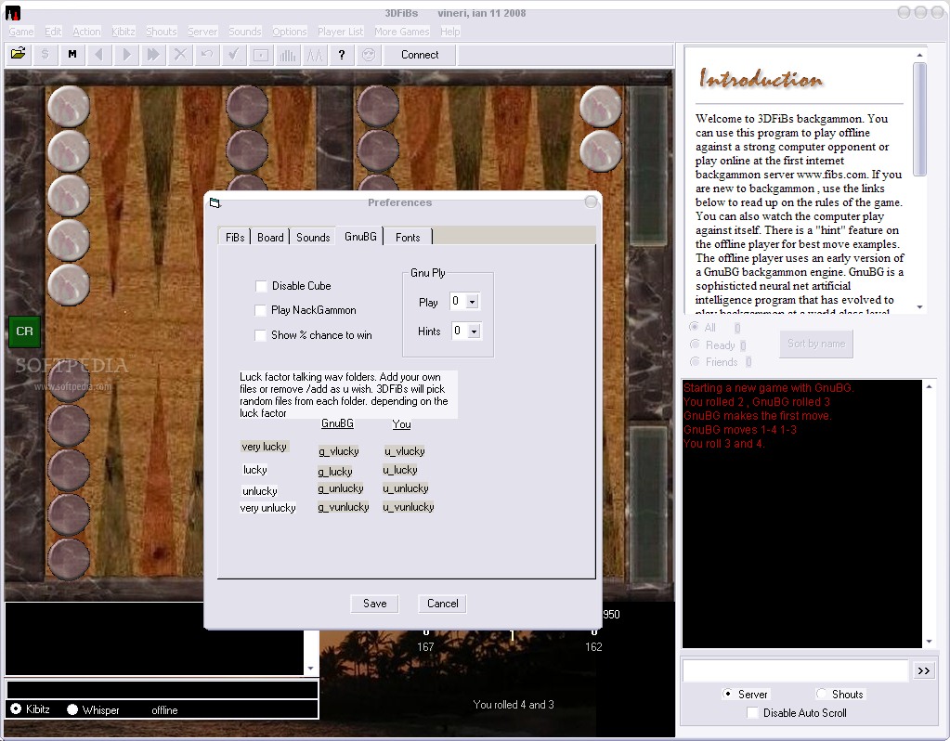950x741 pixels.
Task: Click the Sort by name button
Action: (x=816, y=344)
